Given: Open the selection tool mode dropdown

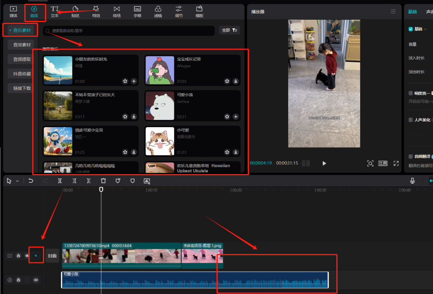Looking at the screenshot, I should [17, 181].
